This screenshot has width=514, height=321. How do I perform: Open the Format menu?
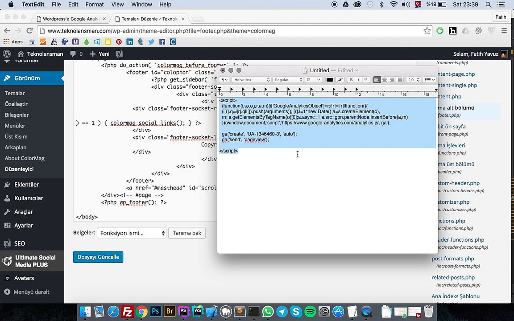(x=95, y=4)
